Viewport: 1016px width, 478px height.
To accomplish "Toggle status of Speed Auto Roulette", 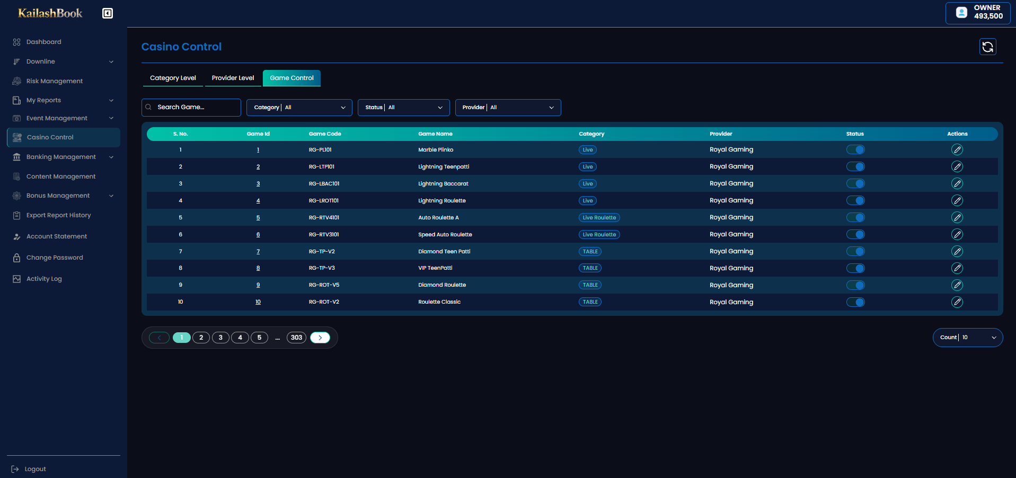I will (855, 234).
